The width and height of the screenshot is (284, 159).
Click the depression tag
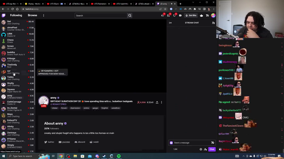(75, 108)
